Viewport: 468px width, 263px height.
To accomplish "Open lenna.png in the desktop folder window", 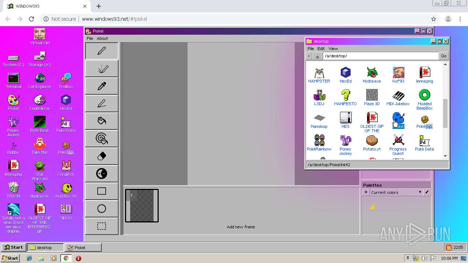I will pos(424,75).
